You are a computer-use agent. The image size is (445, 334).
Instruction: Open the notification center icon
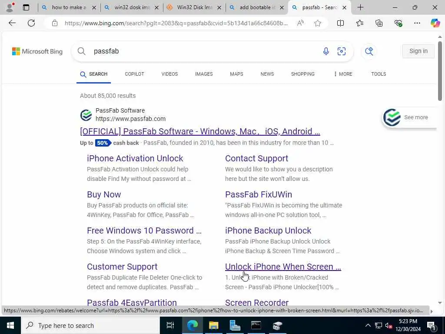431,325
